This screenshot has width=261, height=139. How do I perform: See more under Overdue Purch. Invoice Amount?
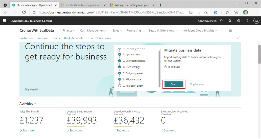(x=122, y=131)
